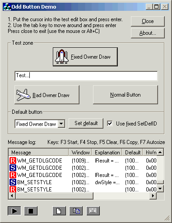
Task: Click the Normal Button
Action: point(126,95)
